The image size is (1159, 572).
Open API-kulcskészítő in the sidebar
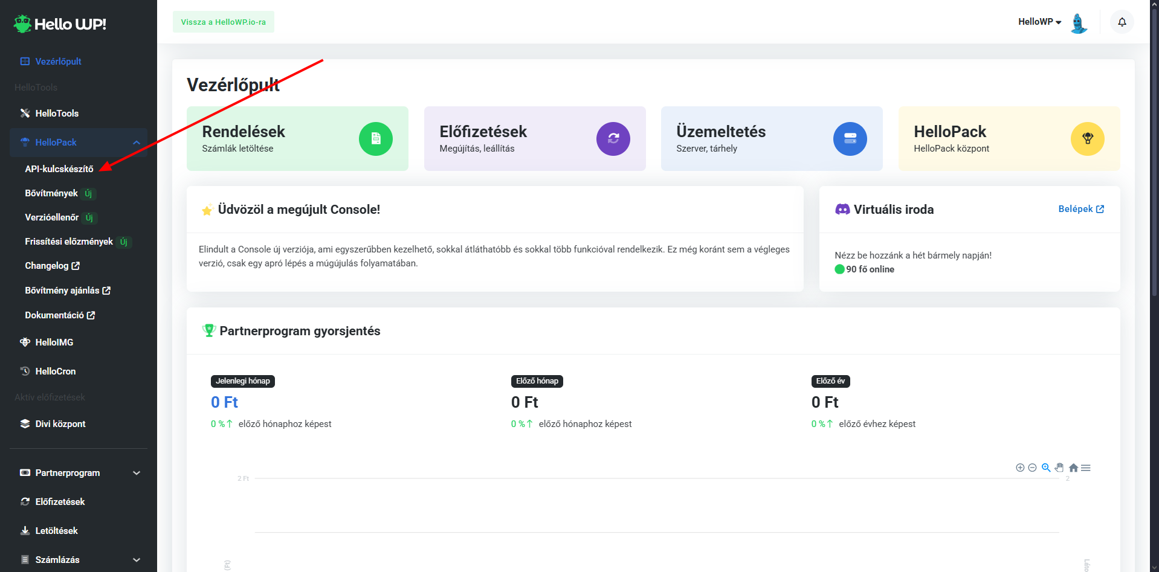click(x=59, y=169)
